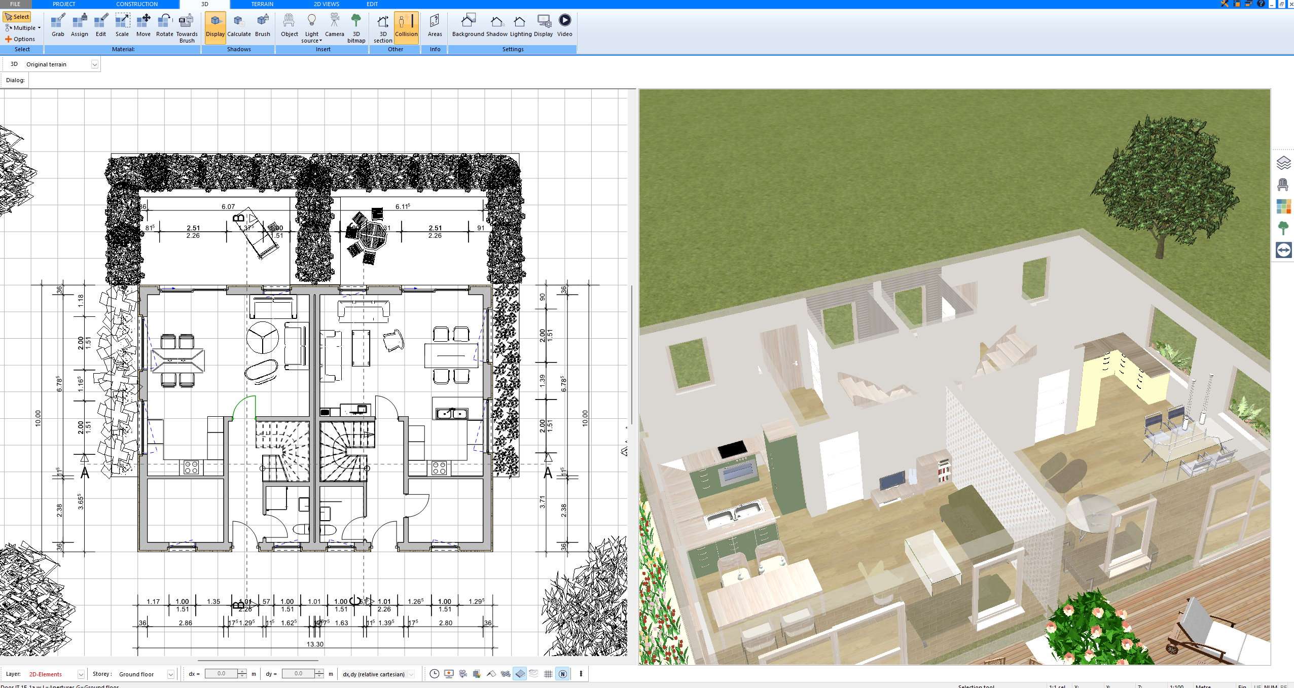Decrease the dy value stepper

[x=319, y=676]
